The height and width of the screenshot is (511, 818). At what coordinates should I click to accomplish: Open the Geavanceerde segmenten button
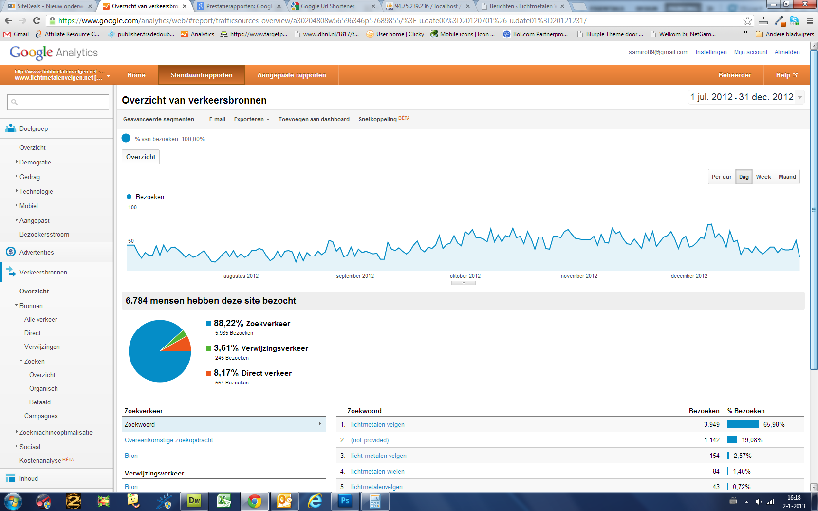coord(159,119)
